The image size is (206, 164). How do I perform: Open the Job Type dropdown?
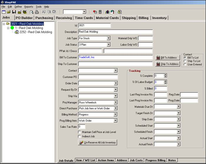[x=108, y=38]
